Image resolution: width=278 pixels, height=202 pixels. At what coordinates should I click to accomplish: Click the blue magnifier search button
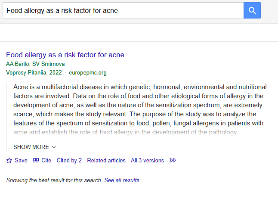[x=252, y=10]
